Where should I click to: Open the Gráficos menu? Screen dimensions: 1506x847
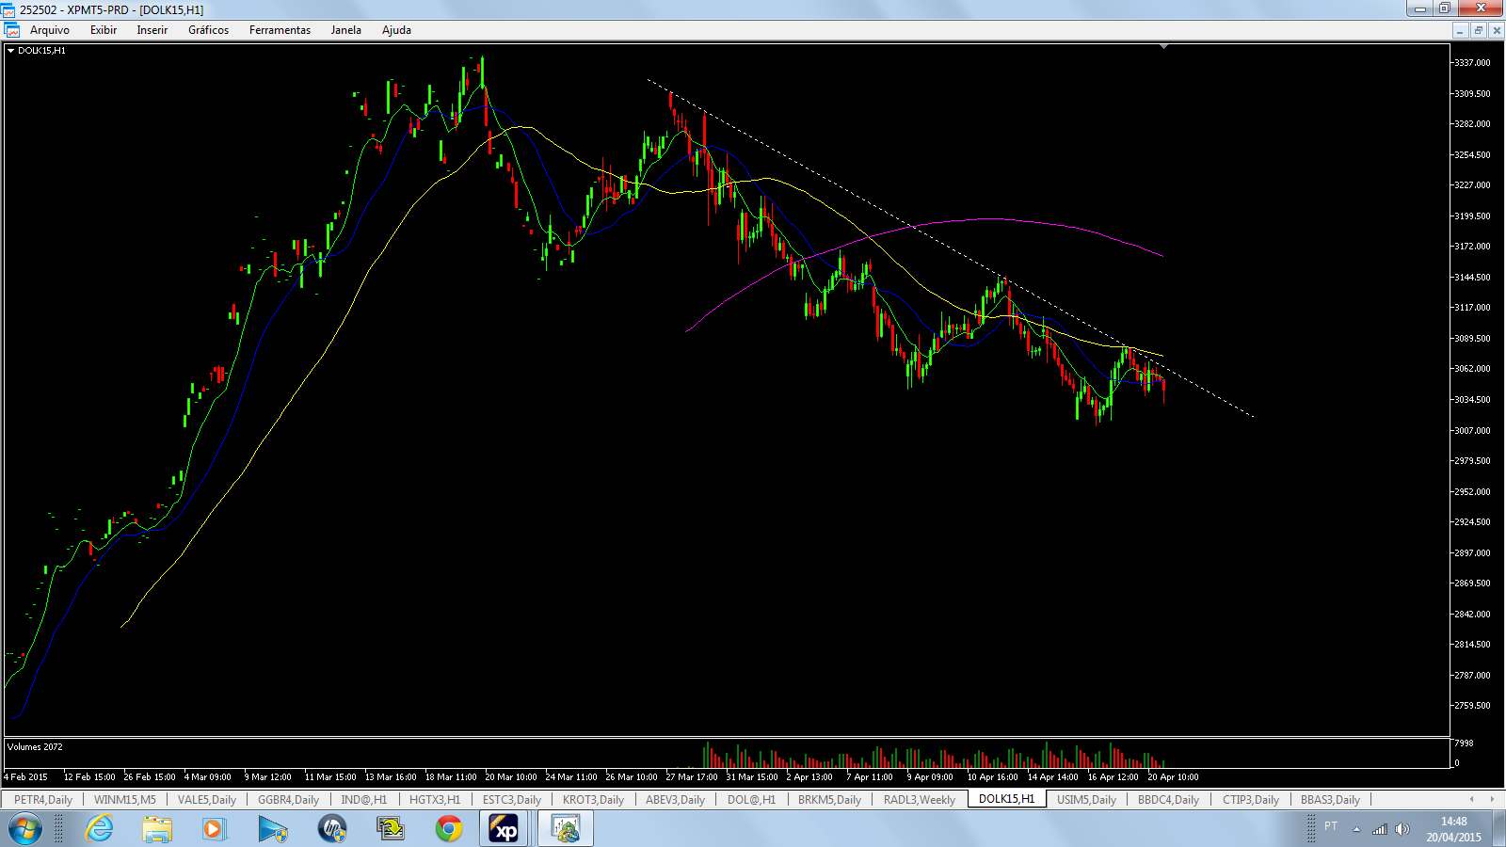tap(208, 30)
